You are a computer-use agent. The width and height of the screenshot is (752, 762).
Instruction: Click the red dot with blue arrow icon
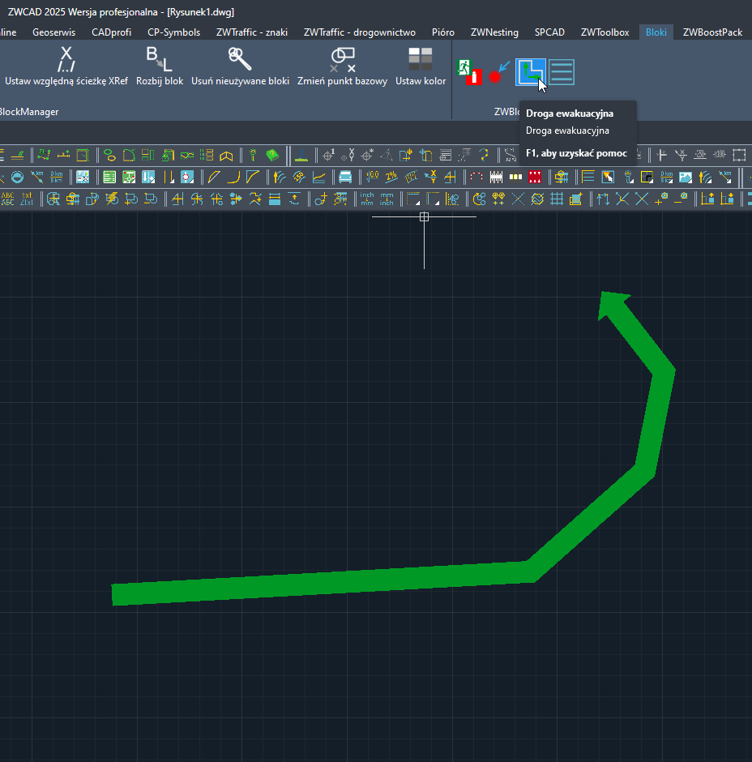tap(499, 72)
